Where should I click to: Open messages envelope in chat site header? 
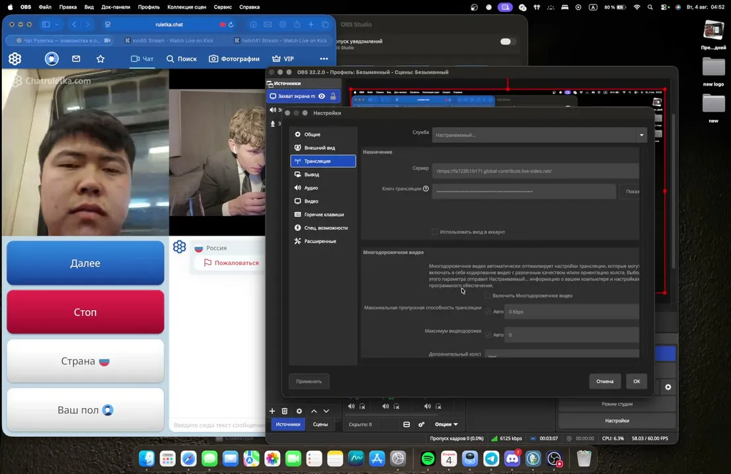pos(76,59)
